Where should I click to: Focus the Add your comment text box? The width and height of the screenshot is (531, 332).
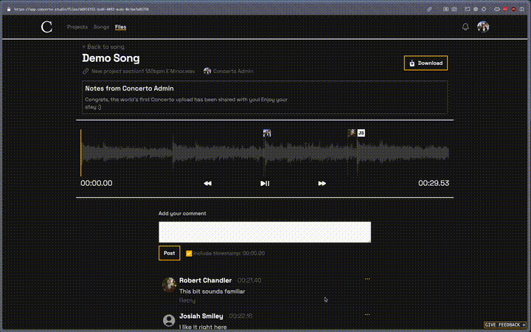(265, 232)
